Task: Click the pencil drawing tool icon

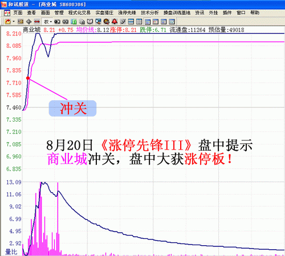Action: 123,22
